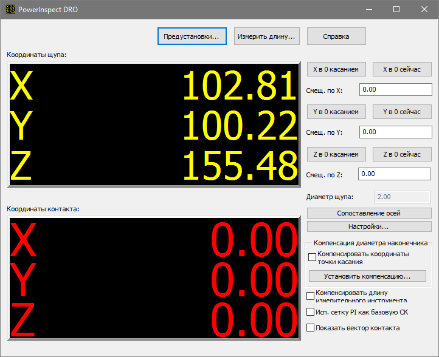Open Справка help button
The image size is (439, 357).
click(x=336, y=36)
